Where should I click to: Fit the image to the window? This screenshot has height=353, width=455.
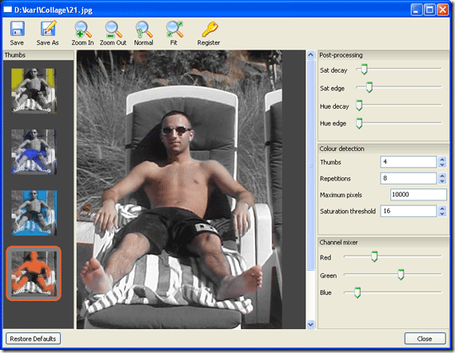tap(174, 30)
